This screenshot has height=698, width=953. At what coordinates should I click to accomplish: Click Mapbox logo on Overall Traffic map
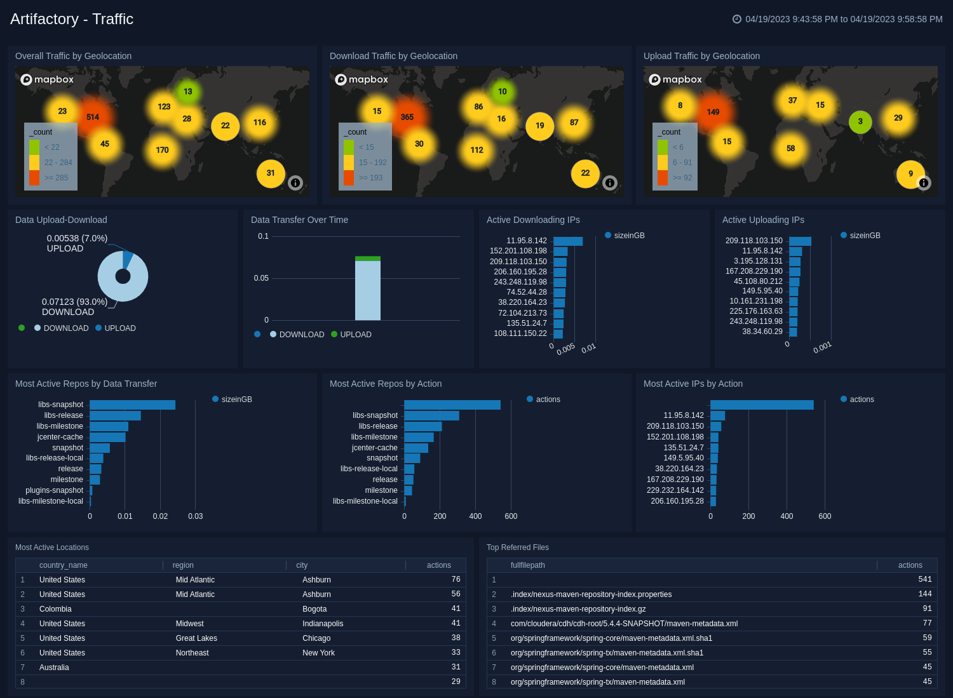coord(47,79)
